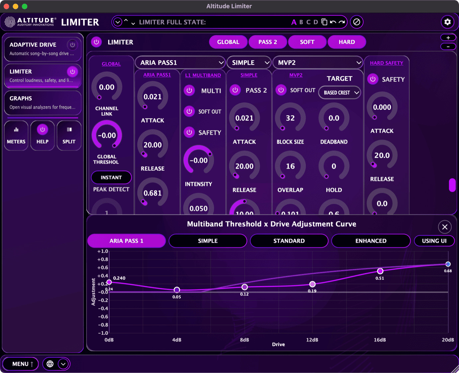Click the globe language icon
Screen dimensions: 459x373
pos(50,364)
